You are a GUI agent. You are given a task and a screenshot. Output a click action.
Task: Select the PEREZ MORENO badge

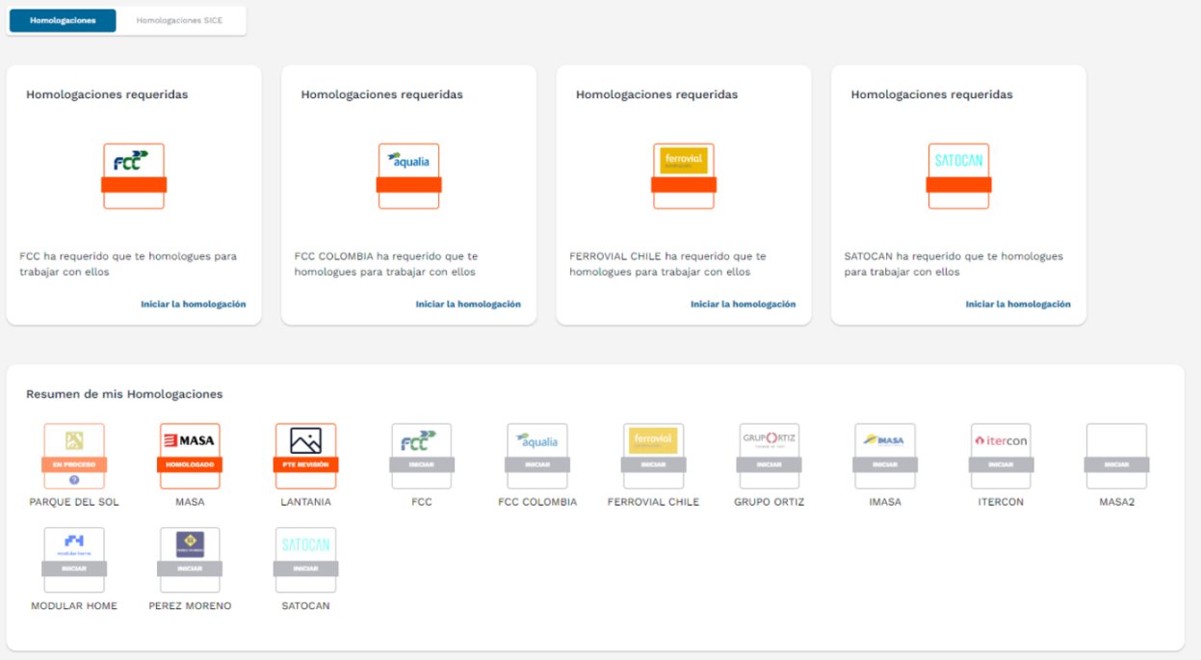click(x=190, y=559)
